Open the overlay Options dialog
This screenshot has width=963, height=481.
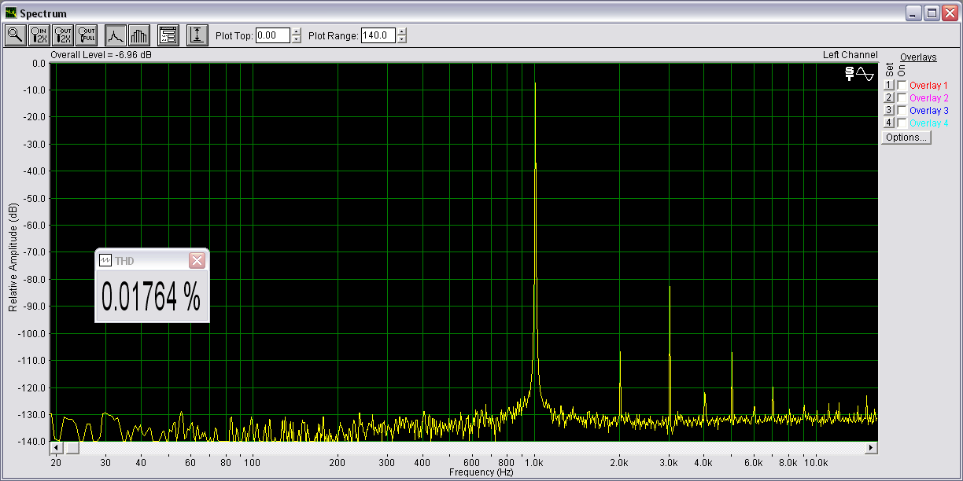click(906, 138)
